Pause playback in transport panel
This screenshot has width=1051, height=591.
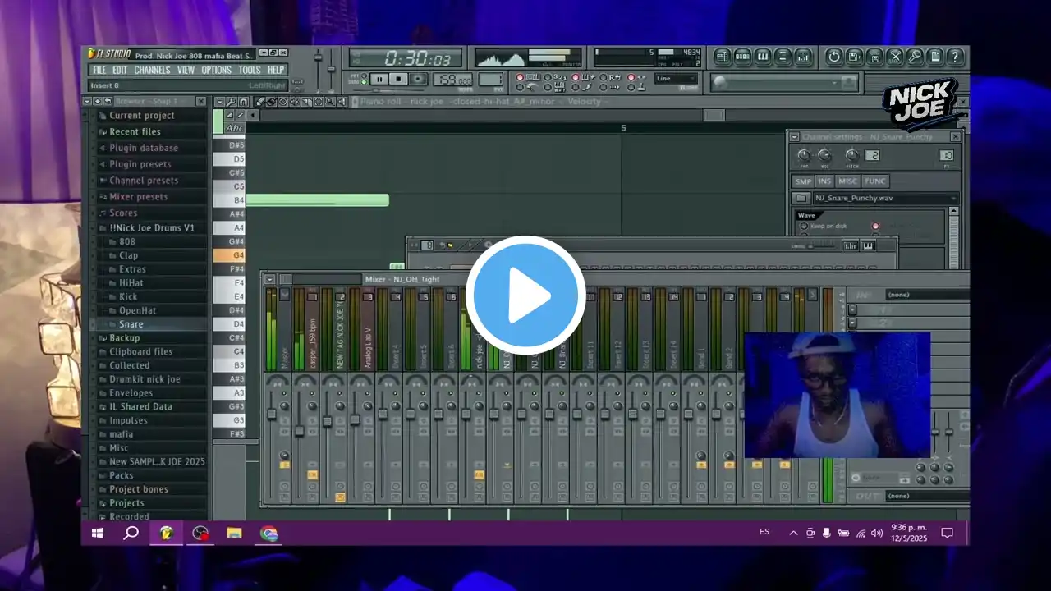coord(379,79)
